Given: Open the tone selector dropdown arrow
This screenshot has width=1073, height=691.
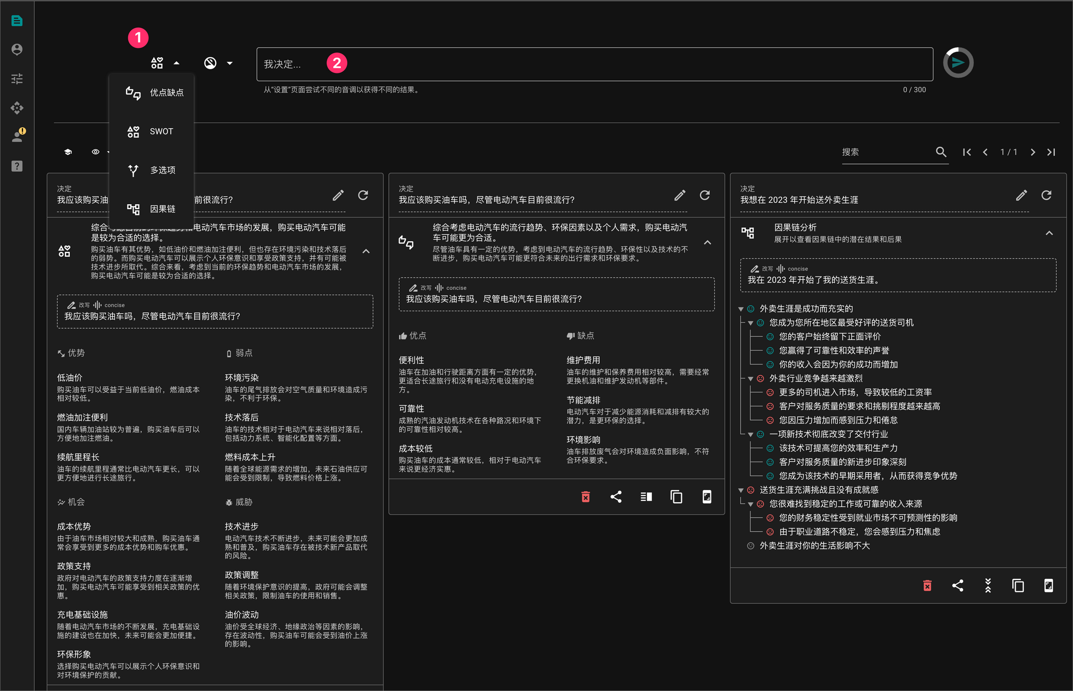Looking at the screenshot, I should click(x=230, y=63).
